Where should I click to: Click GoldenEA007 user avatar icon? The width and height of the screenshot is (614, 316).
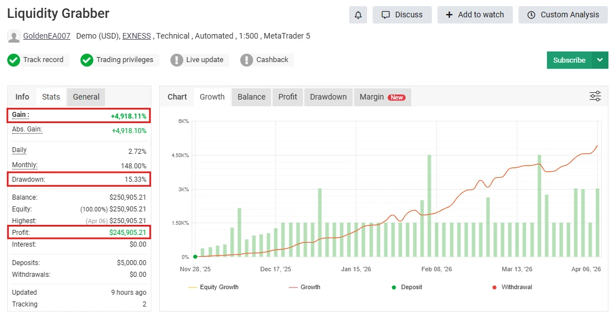click(14, 36)
